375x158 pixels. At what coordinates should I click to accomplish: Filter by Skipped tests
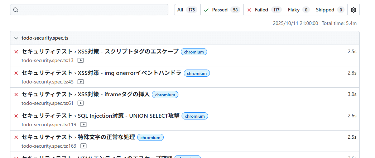(x=330, y=10)
